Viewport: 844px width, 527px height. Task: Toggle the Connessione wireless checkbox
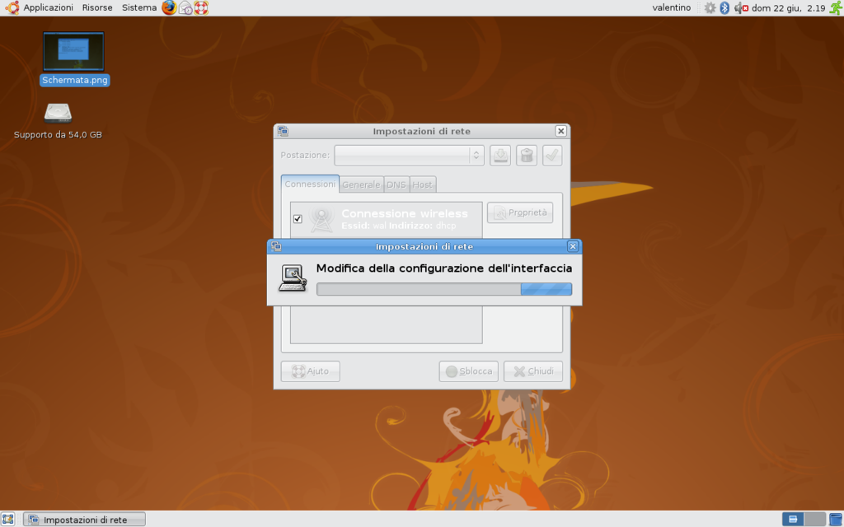point(298,218)
